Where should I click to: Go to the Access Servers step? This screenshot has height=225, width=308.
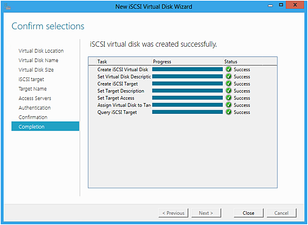(x=35, y=98)
